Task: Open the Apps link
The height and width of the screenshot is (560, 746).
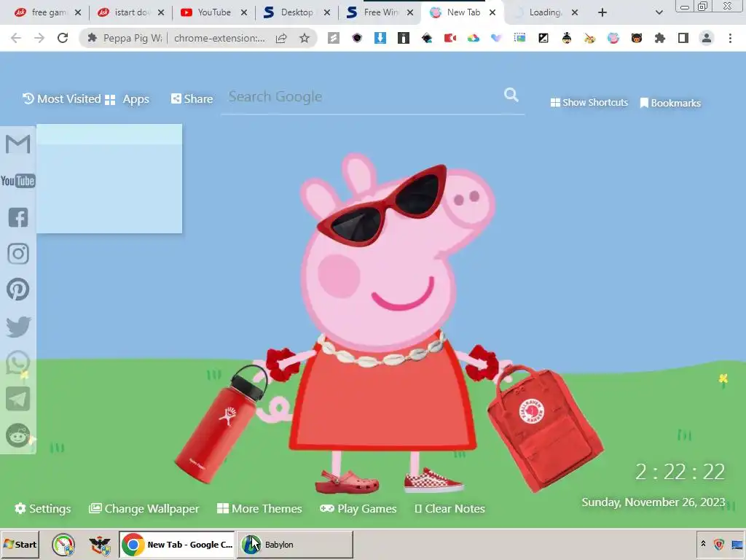Action: click(127, 99)
